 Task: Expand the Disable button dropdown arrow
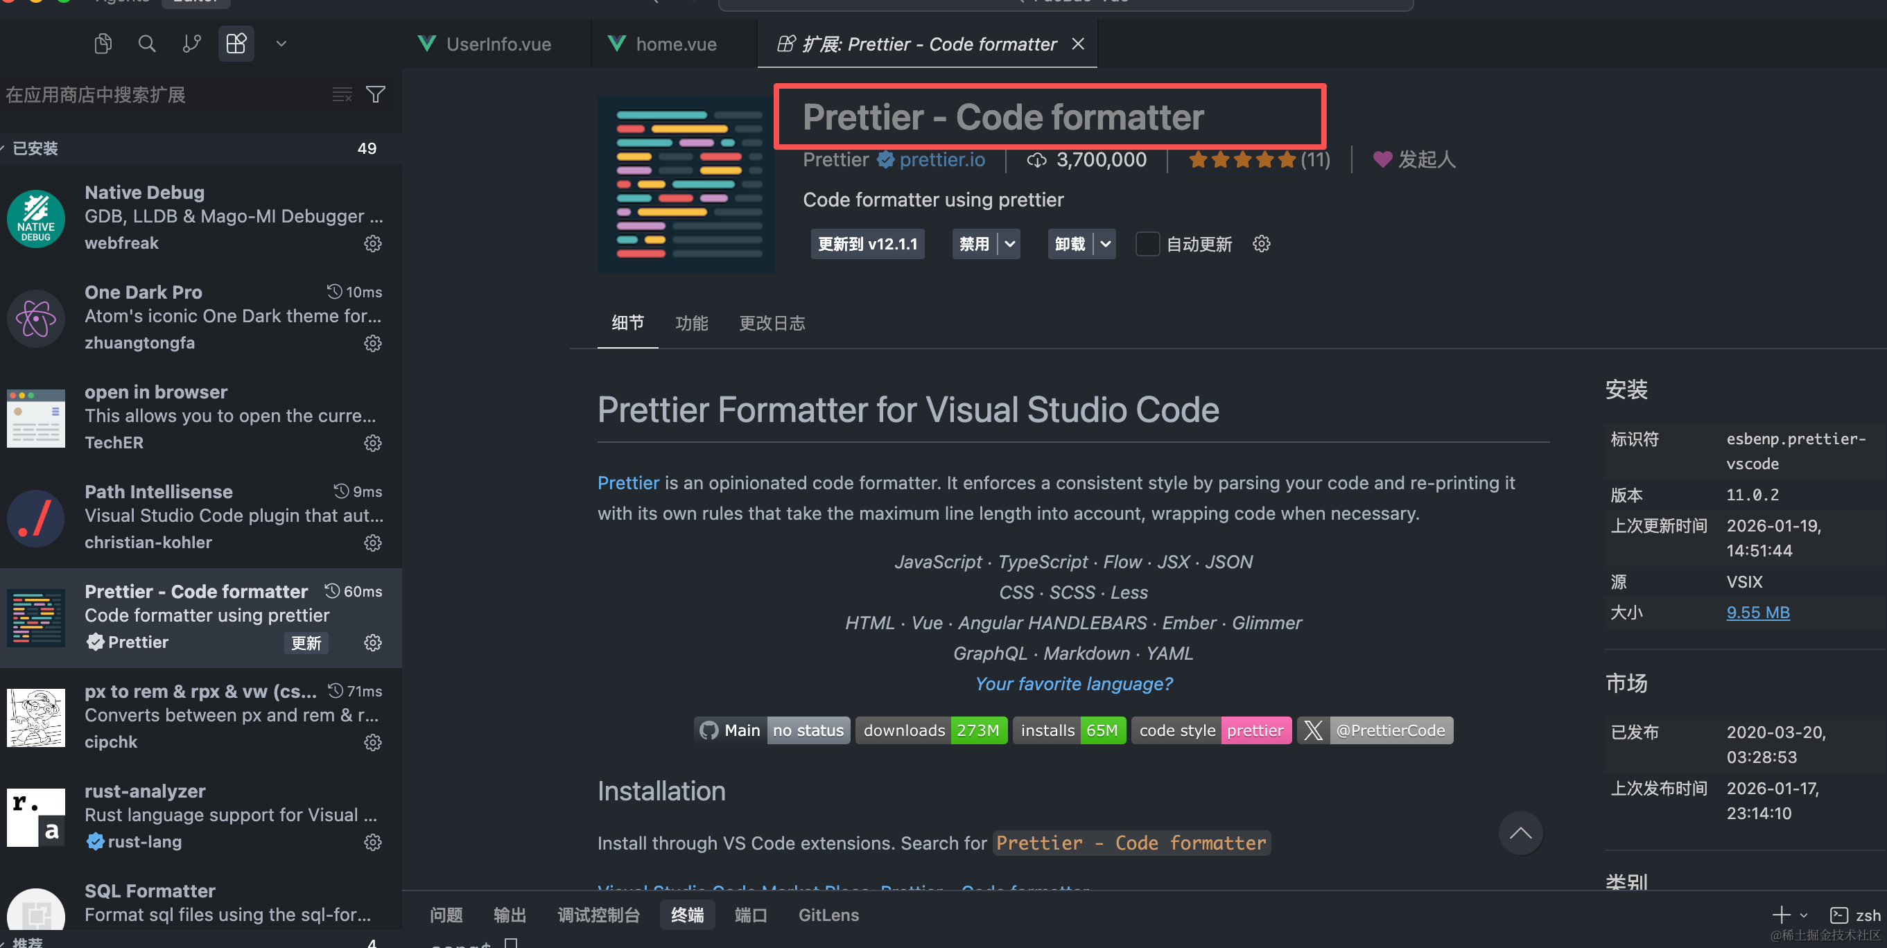tap(1010, 244)
